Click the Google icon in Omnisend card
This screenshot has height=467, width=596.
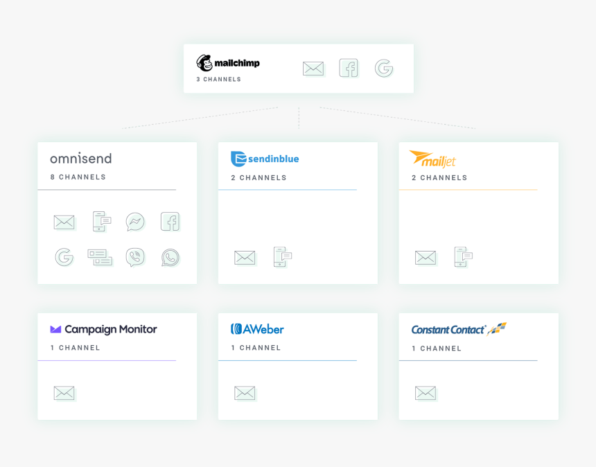pos(64,257)
